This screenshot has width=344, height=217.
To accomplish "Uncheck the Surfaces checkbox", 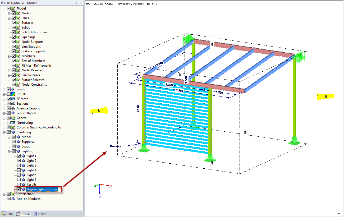I will [14, 23].
